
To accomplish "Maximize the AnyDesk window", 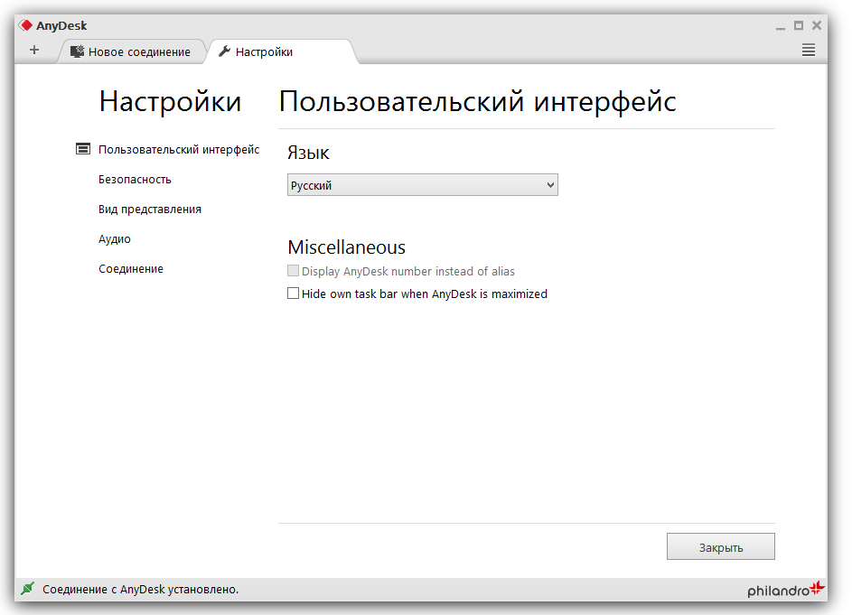I will (799, 25).
